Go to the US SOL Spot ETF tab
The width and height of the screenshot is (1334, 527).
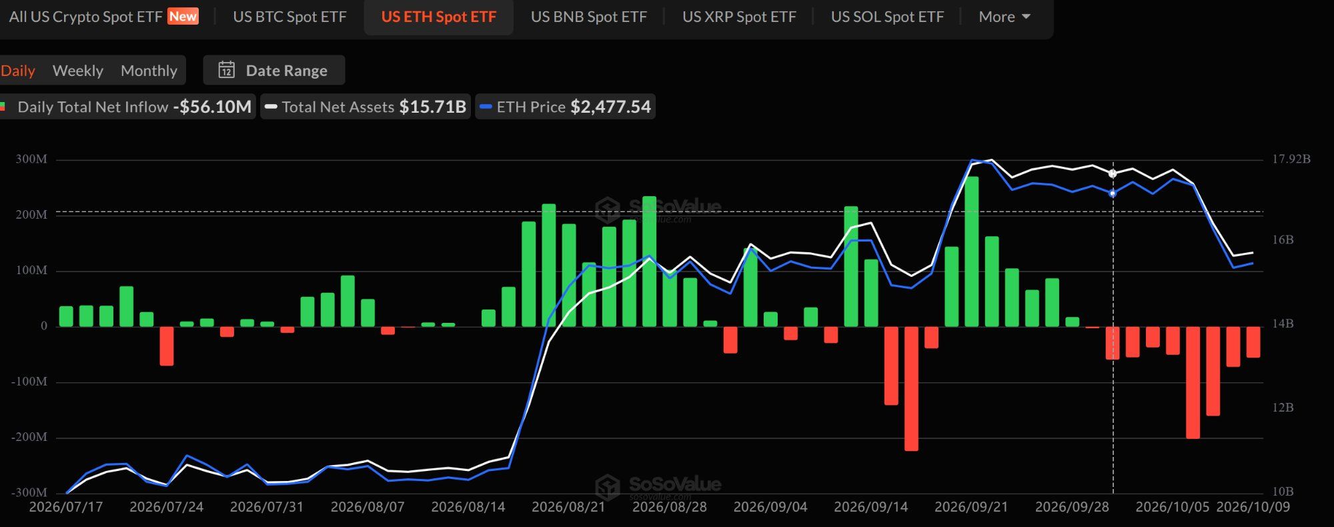pyautogui.click(x=887, y=17)
